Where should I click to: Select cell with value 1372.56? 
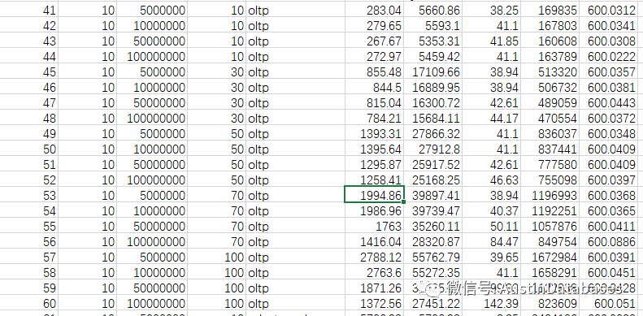374,303
